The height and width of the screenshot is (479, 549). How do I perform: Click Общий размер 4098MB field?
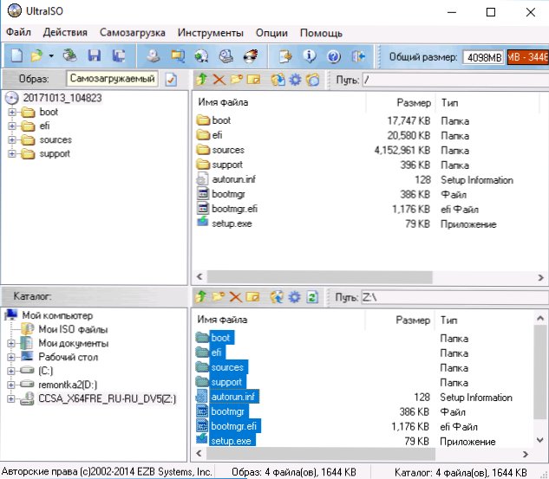pos(483,57)
